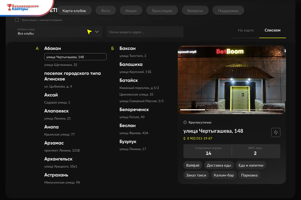Click the Бузулук city heading
The height and width of the screenshot is (200, 301).
(128, 142)
